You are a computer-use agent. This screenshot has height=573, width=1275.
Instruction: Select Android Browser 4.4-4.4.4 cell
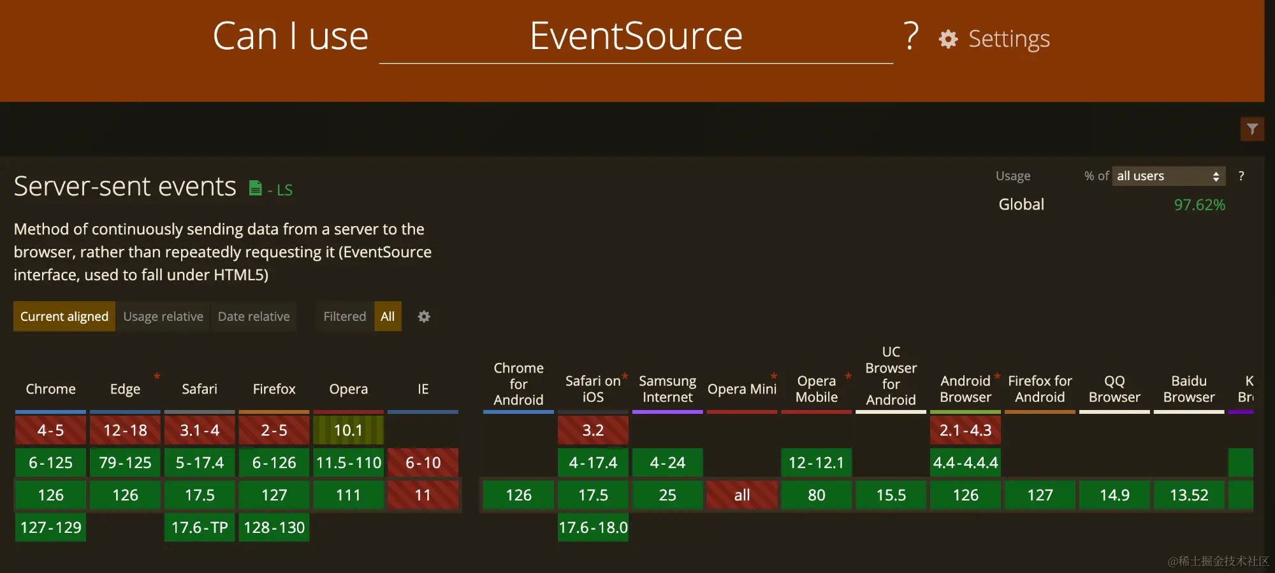point(966,463)
